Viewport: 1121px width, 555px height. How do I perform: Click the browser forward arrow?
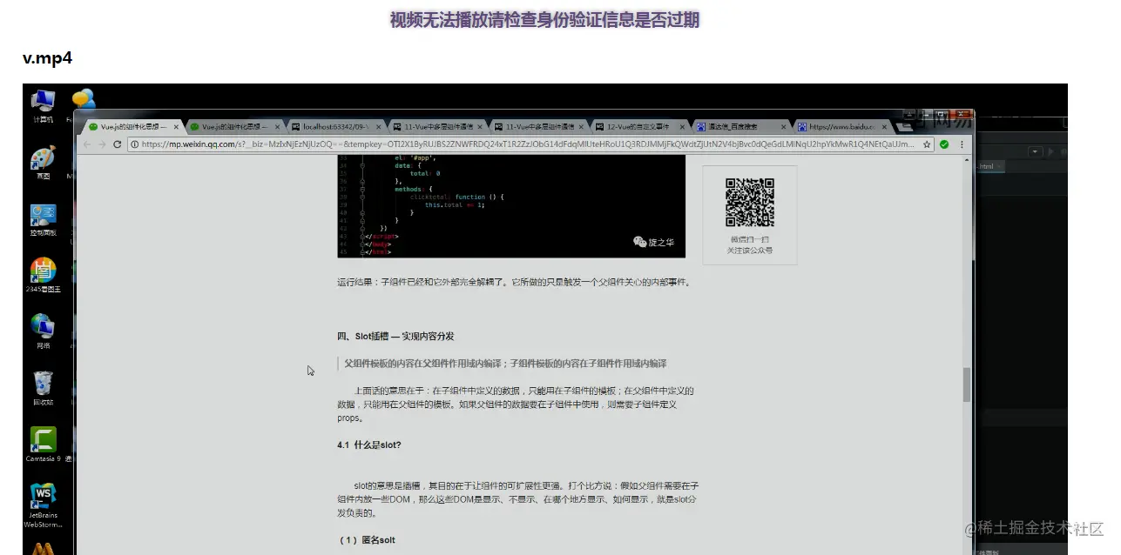pyautogui.click(x=101, y=144)
